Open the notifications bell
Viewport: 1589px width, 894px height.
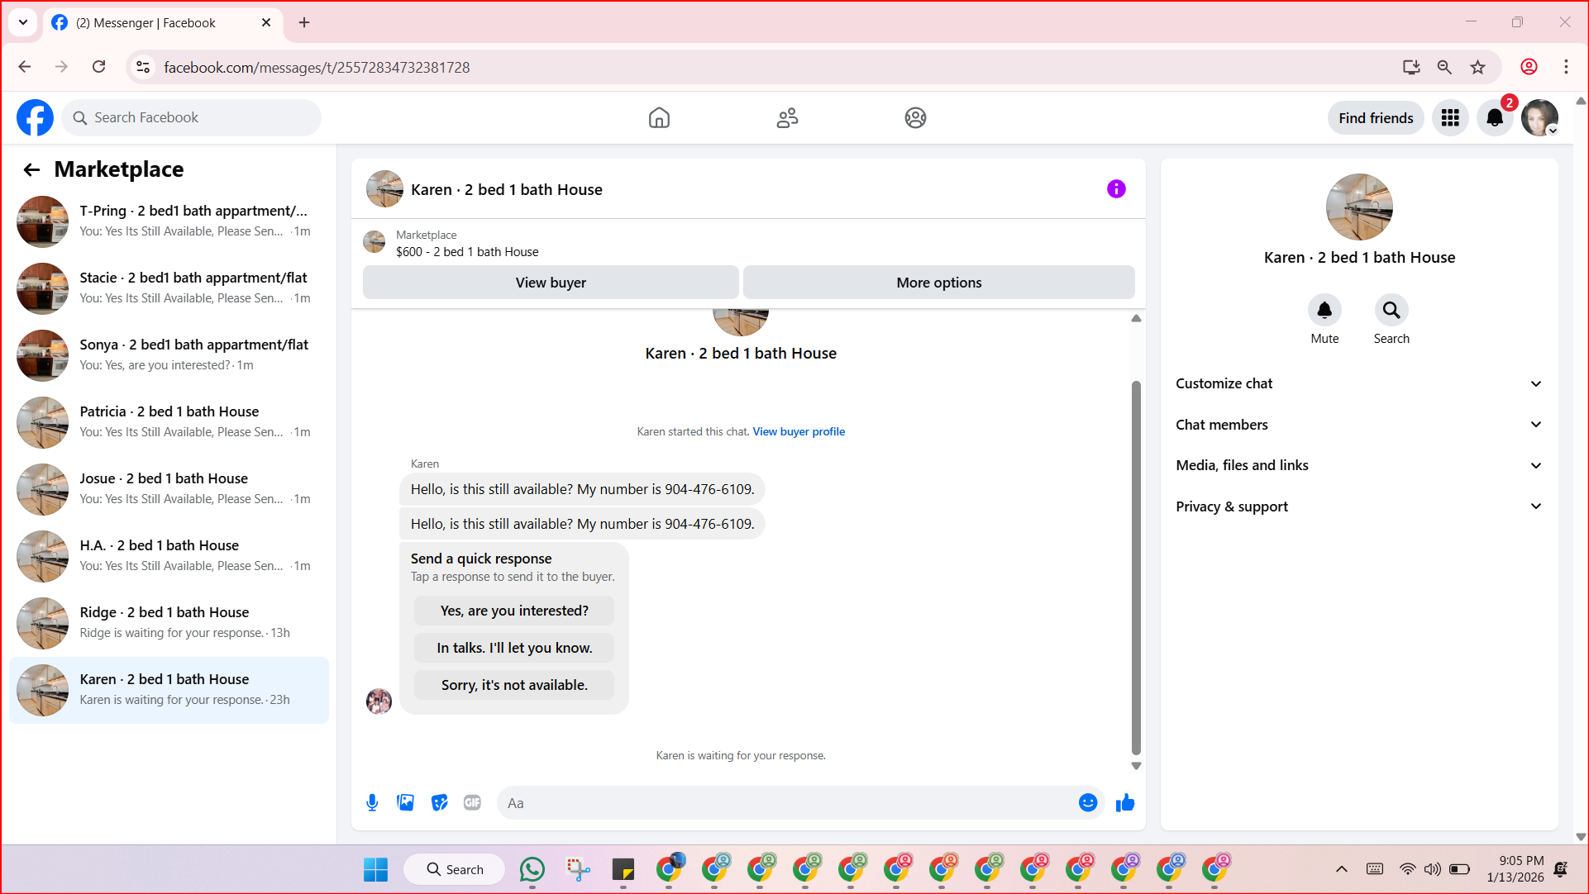point(1494,118)
